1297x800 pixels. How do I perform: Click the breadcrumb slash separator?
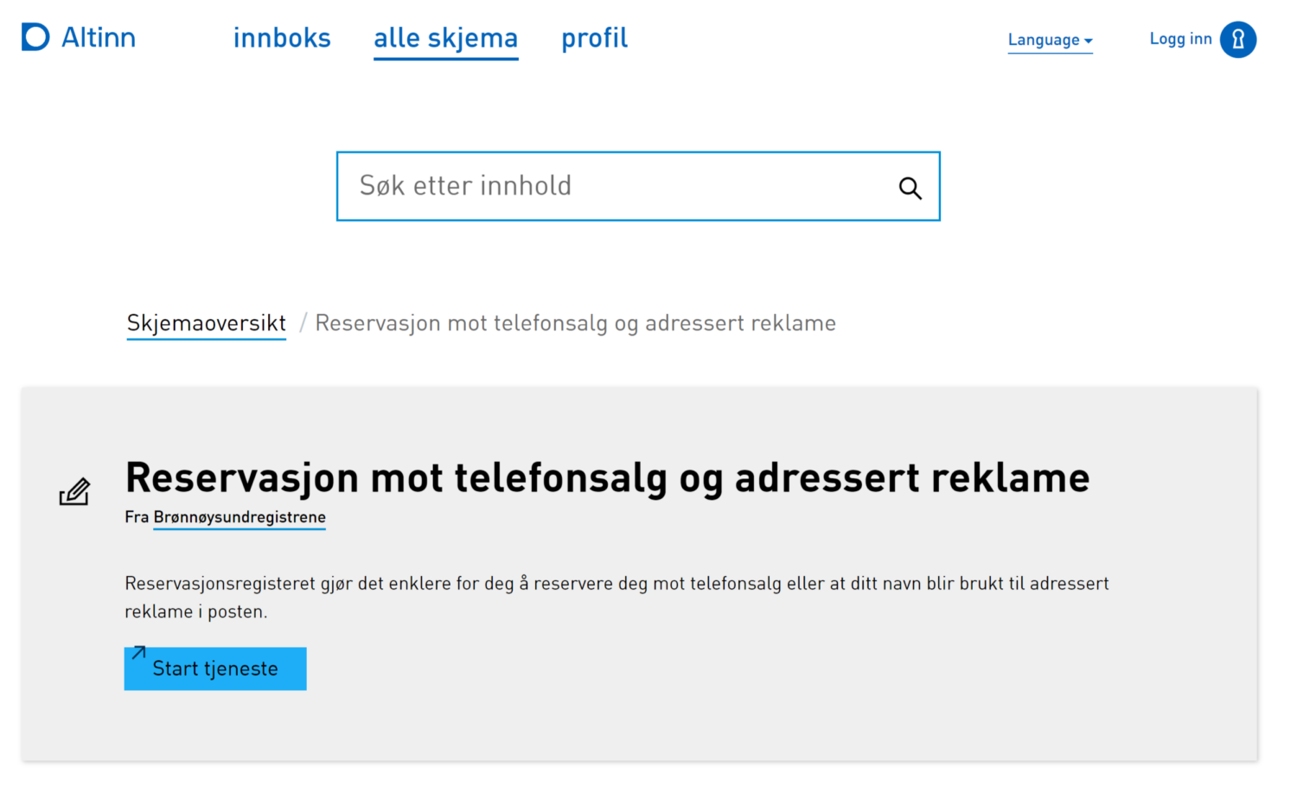[303, 323]
